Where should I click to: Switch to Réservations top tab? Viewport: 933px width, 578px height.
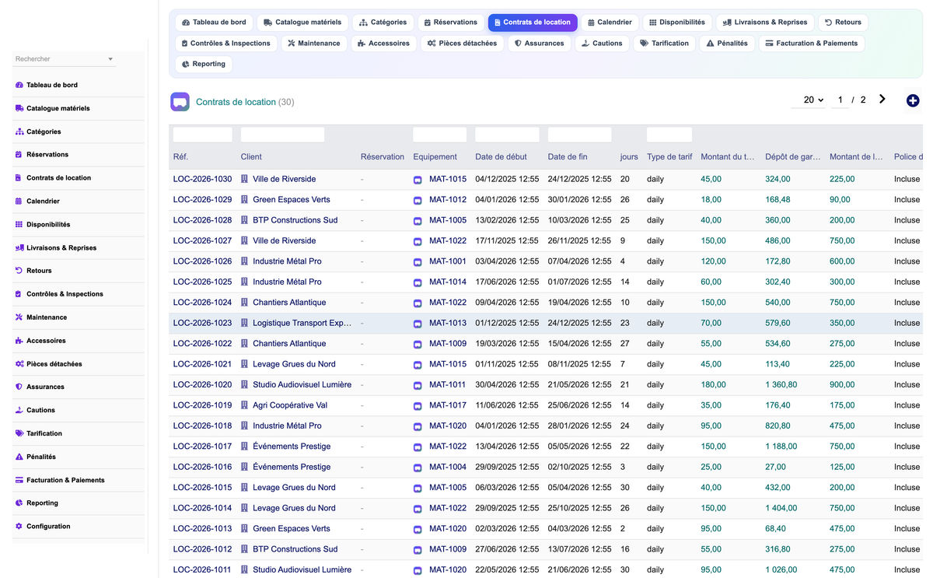(x=450, y=23)
